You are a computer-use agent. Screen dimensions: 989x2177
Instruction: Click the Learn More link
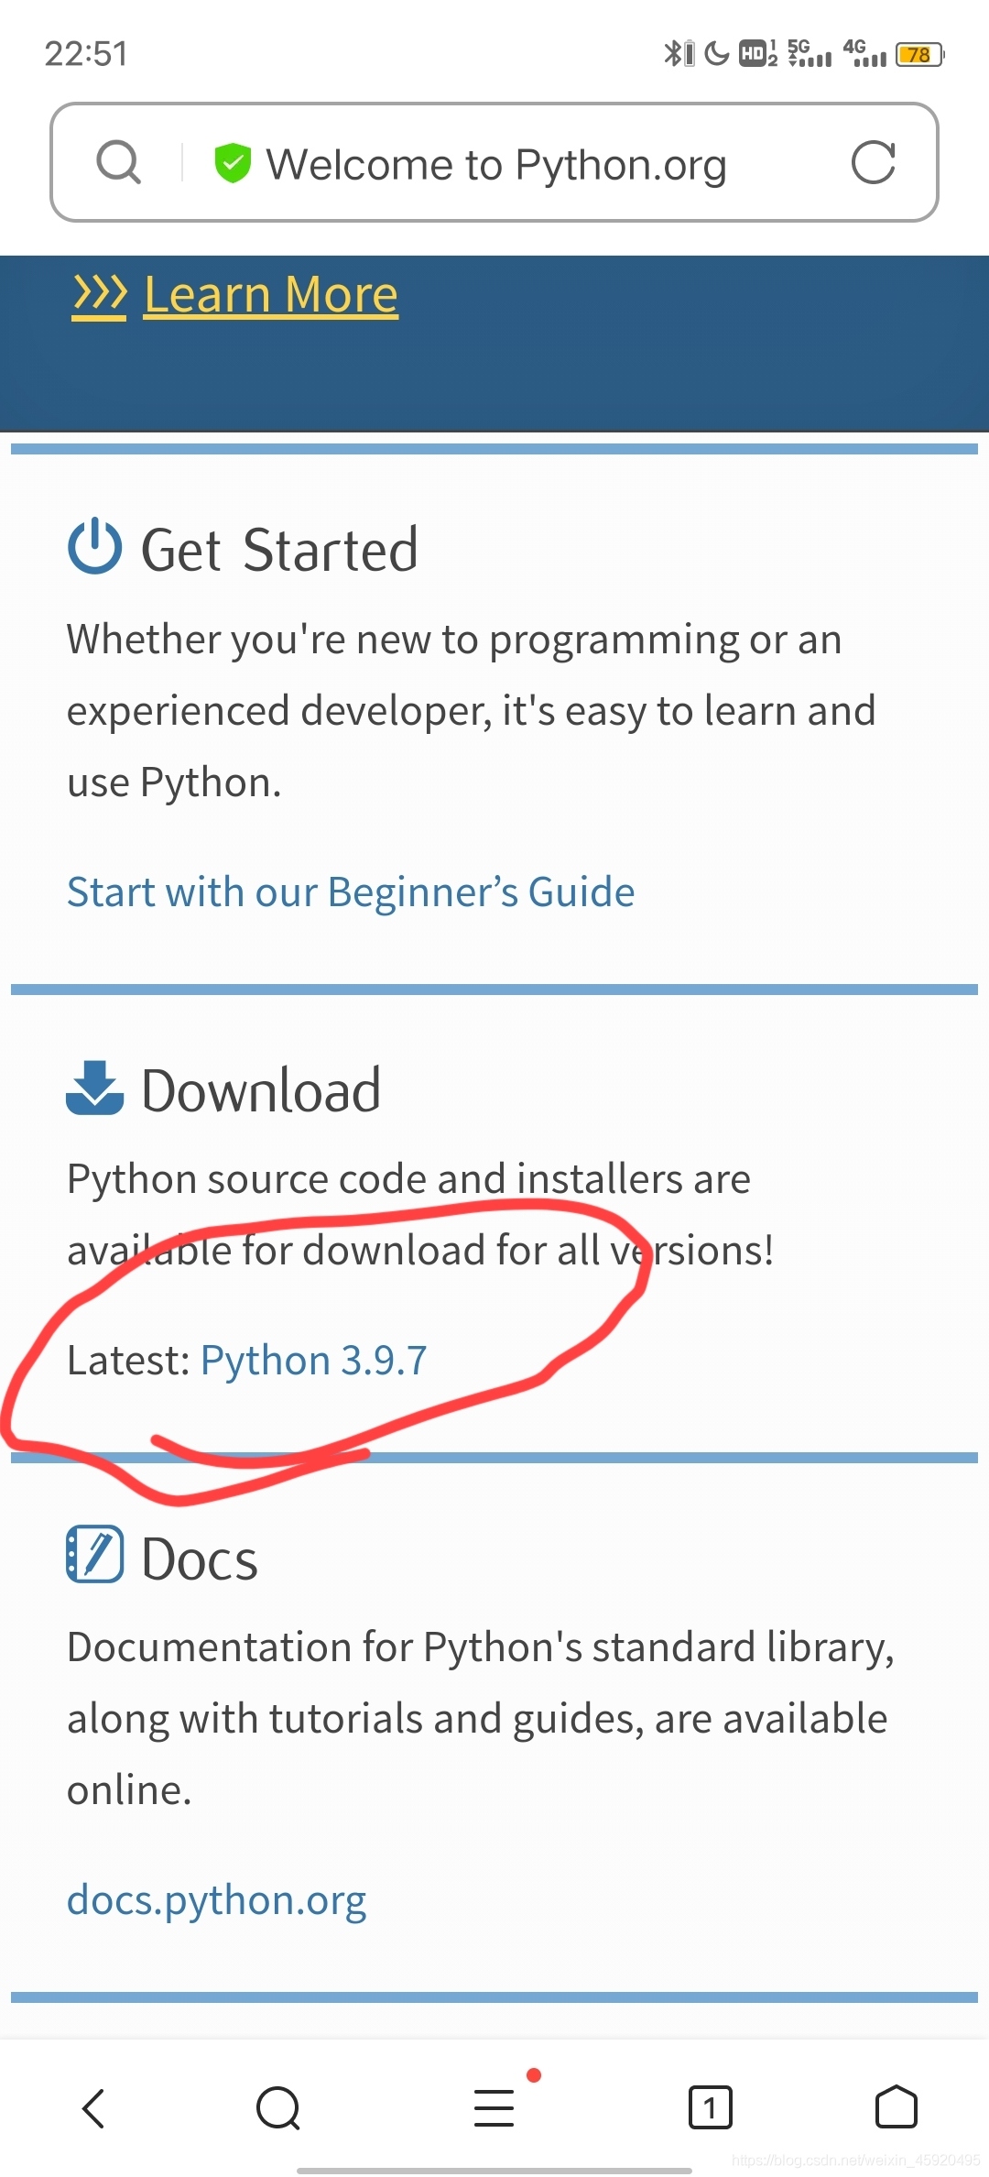click(271, 295)
